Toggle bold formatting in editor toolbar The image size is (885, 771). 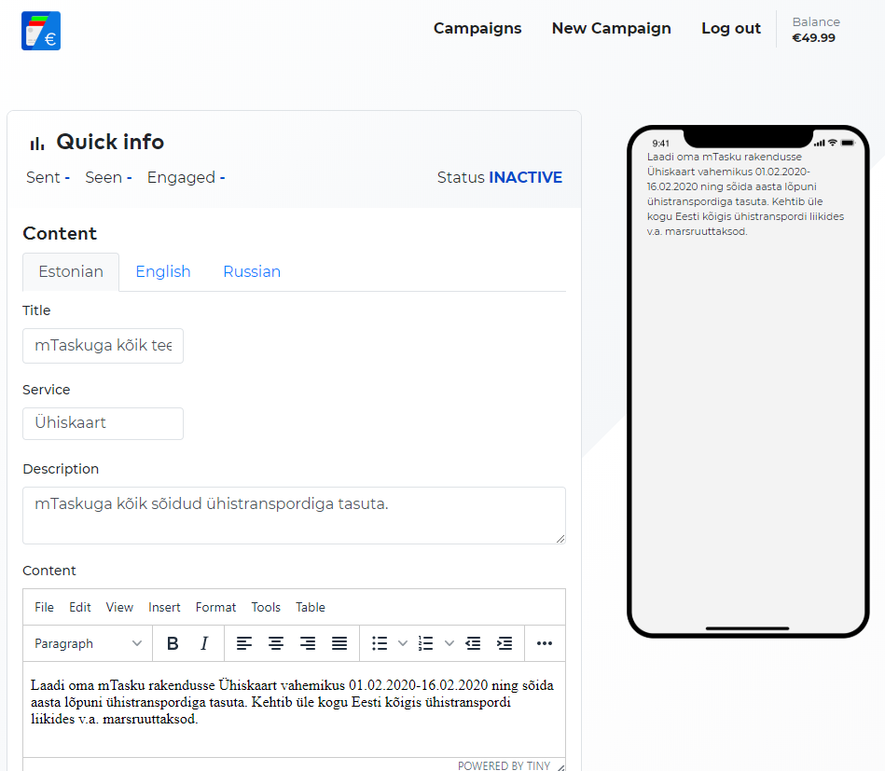pos(173,643)
